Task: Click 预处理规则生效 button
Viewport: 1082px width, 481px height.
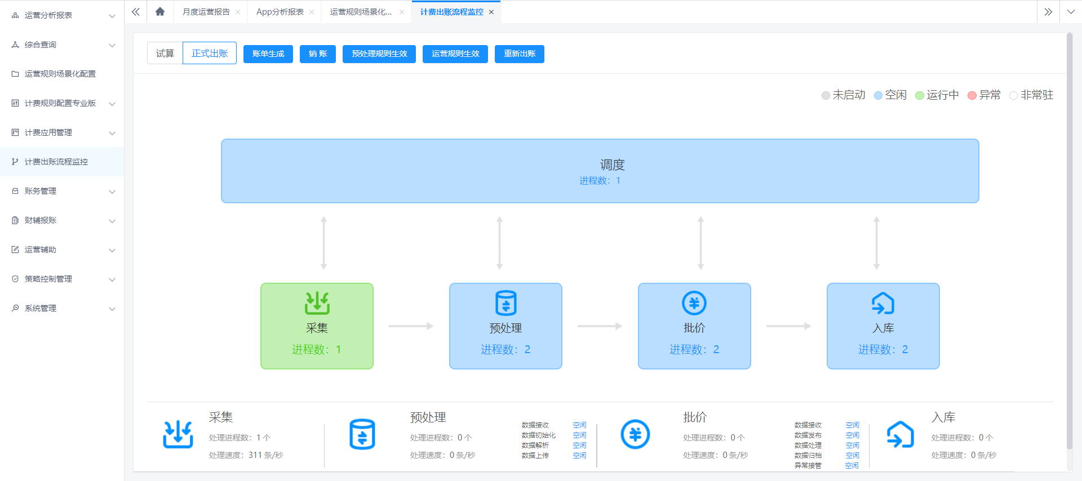Action: [379, 54]
